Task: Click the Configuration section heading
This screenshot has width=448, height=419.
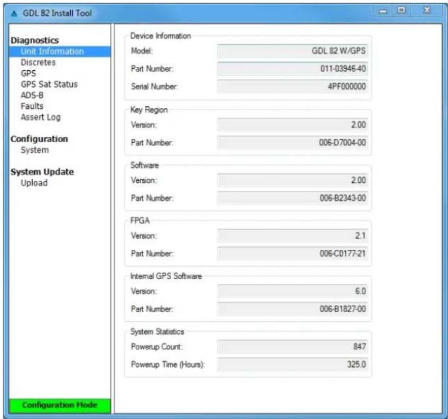Action: click(x=39, y=139)
